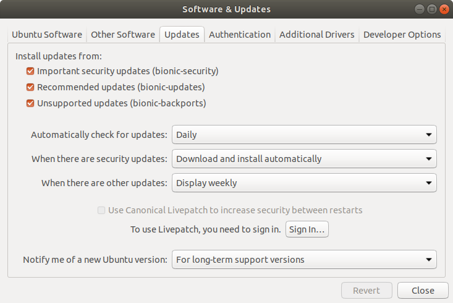
Task: Switch to the Ubuntu Software tab
Action: pyautogui.click(x=47, y=35)
